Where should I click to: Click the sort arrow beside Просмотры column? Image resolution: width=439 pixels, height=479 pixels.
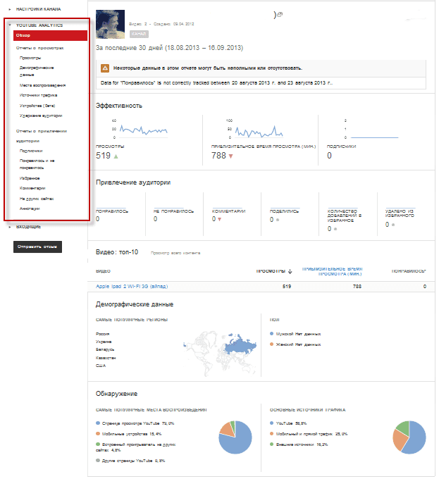tap(290, 270)
